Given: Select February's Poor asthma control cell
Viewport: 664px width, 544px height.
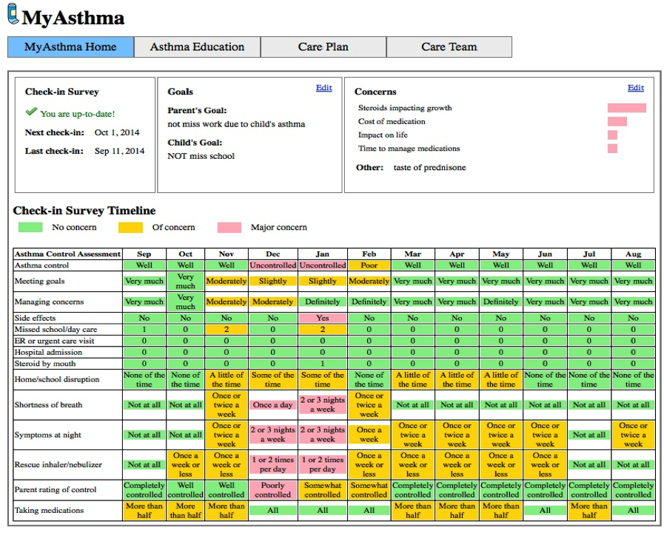Looking at the screenshot, I should click(x=369, y=265).
